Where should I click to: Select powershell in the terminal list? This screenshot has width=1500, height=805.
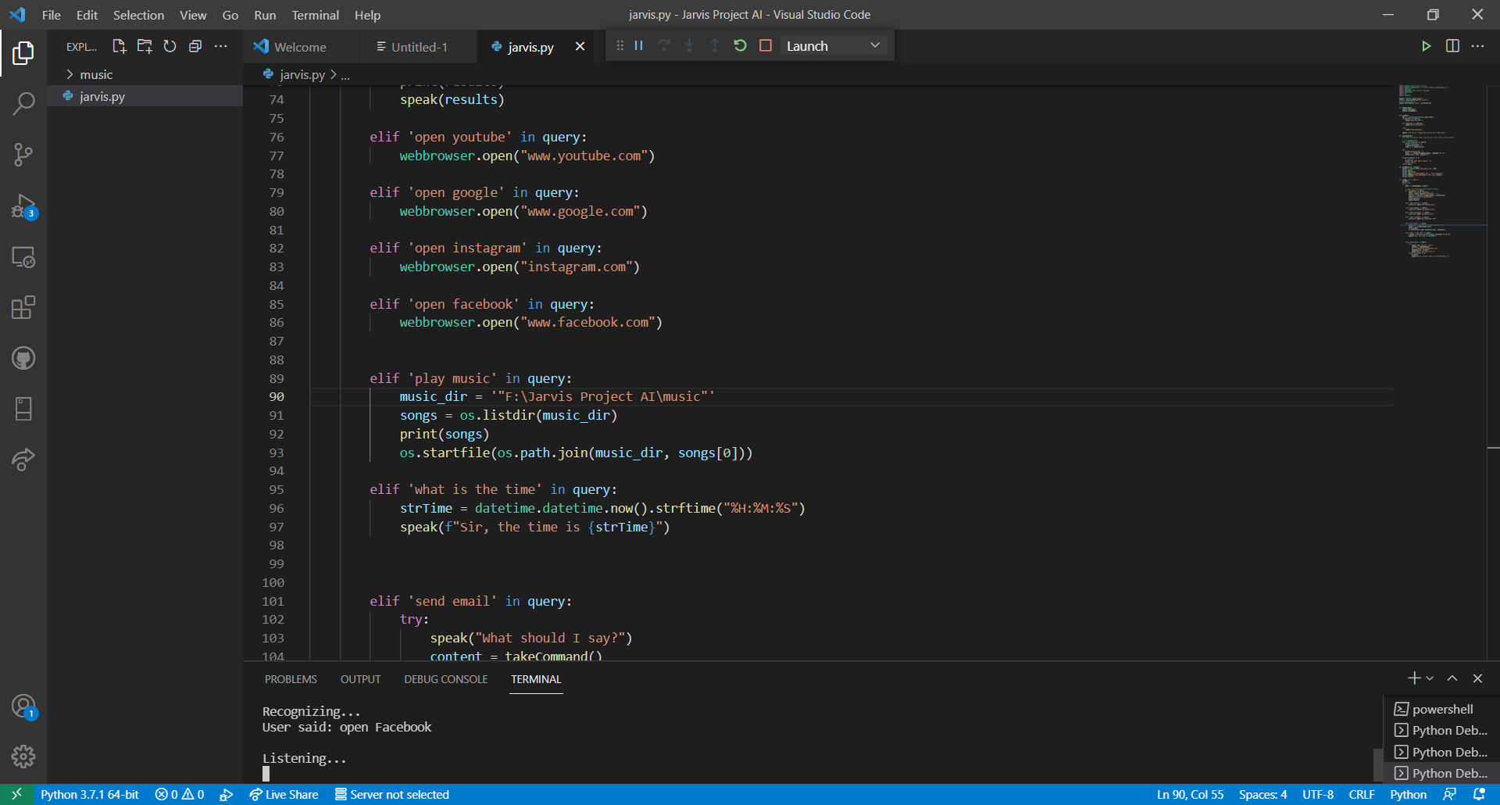[1442, 709]
